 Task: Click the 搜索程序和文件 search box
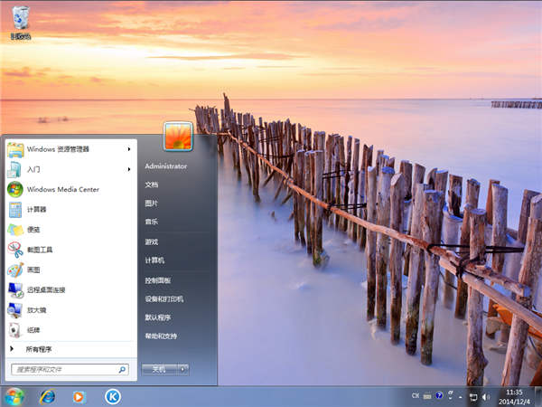pyautogui.click(x=70, y=370)
